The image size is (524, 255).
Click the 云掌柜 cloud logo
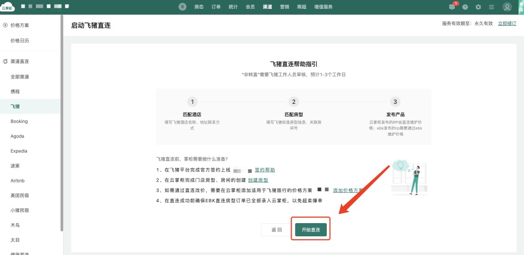(x=9, y=7)
